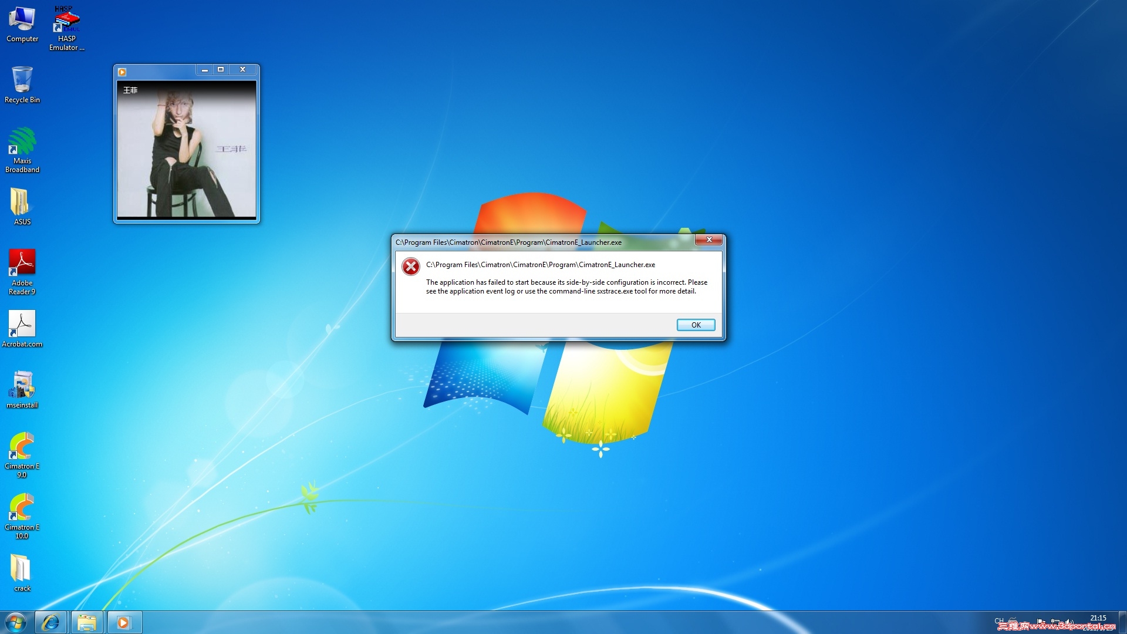1127x634 pixels.
Task: Close the CimatronE_Launcher error dialog
Action: [708, 240]
